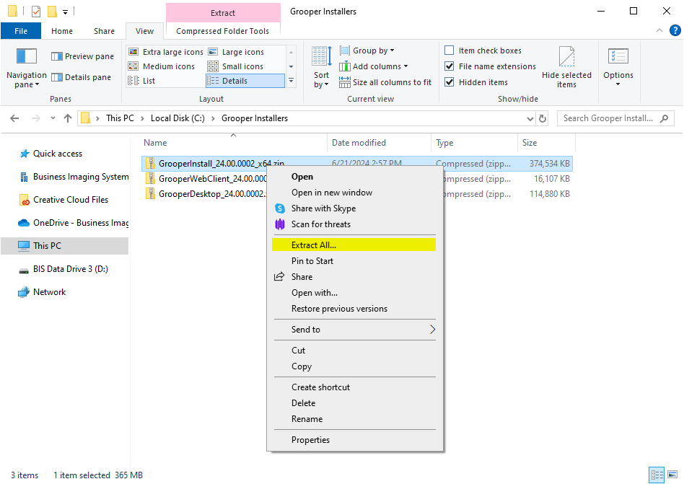This screenshot has height=484, width=684.
Task: Open the File tab
Action: point(21,31)
